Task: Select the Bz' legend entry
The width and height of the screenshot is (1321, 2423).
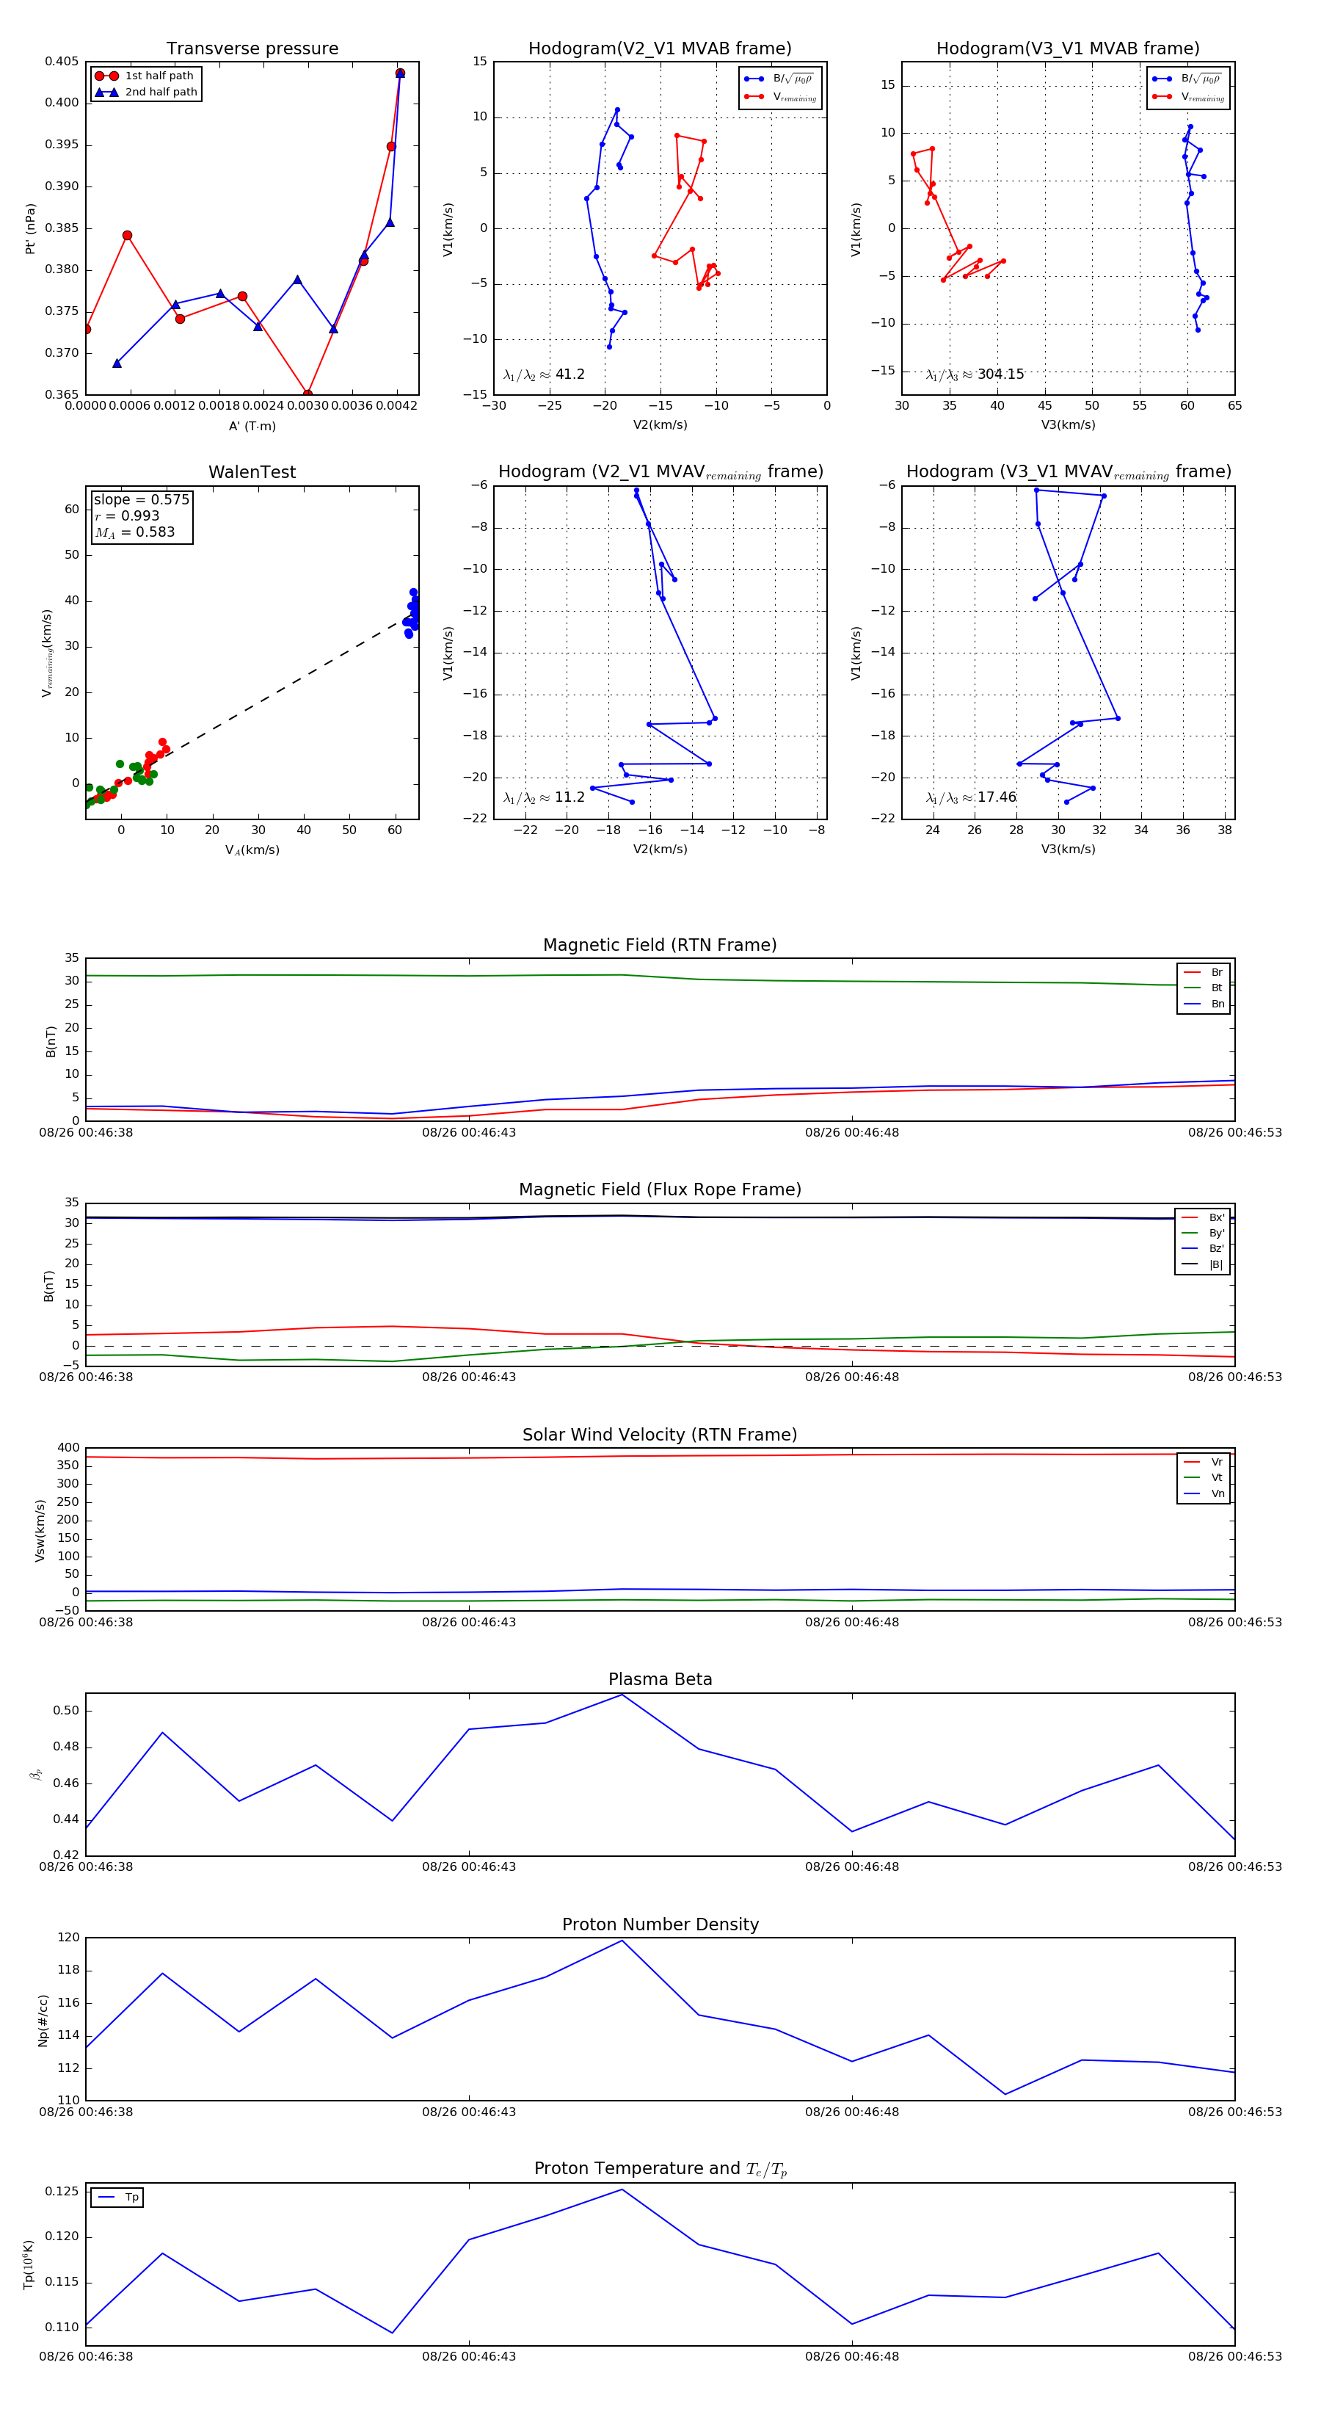Action: pos(1203,1249)
